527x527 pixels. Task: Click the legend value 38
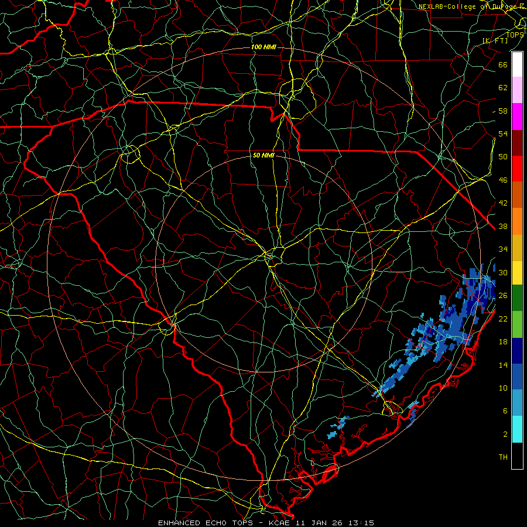[x=503, y=226]
